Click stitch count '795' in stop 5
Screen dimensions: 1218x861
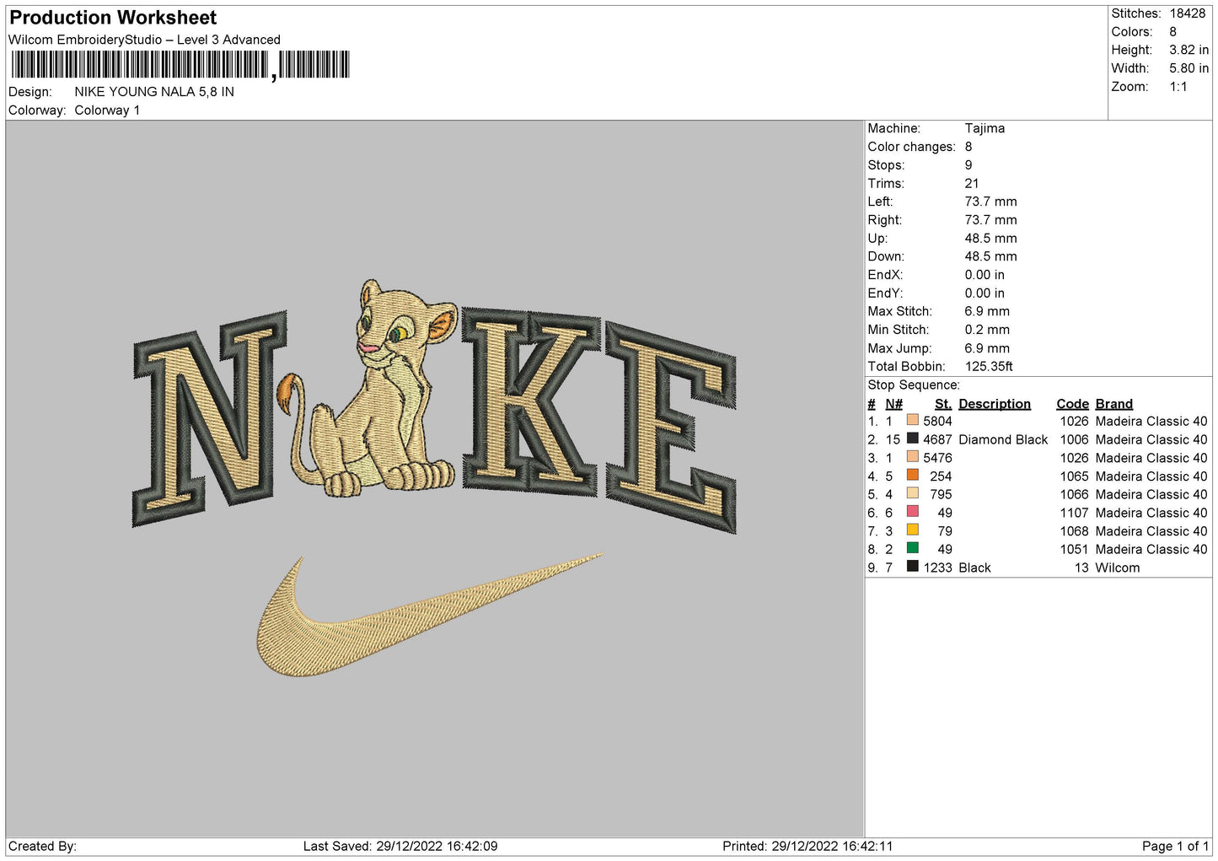point(941,494)
